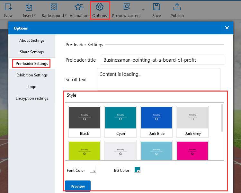Open the About Settings tab
This screenshot has height=193, width=241.
32,40
